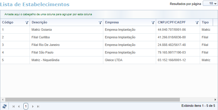Go to the previous page
This screenshot has width=218, height=110.
19,106
